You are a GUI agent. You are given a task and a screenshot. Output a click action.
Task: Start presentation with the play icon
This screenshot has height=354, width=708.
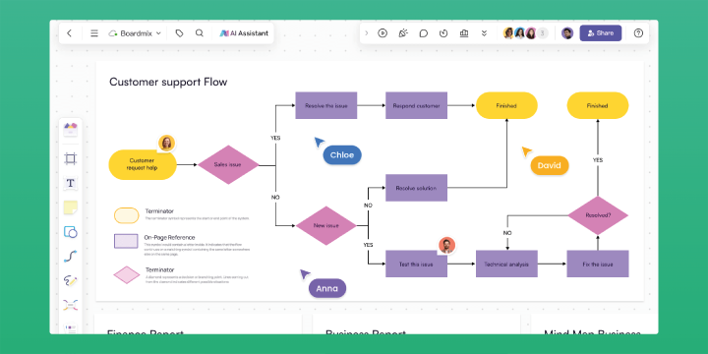coord(383,33)
